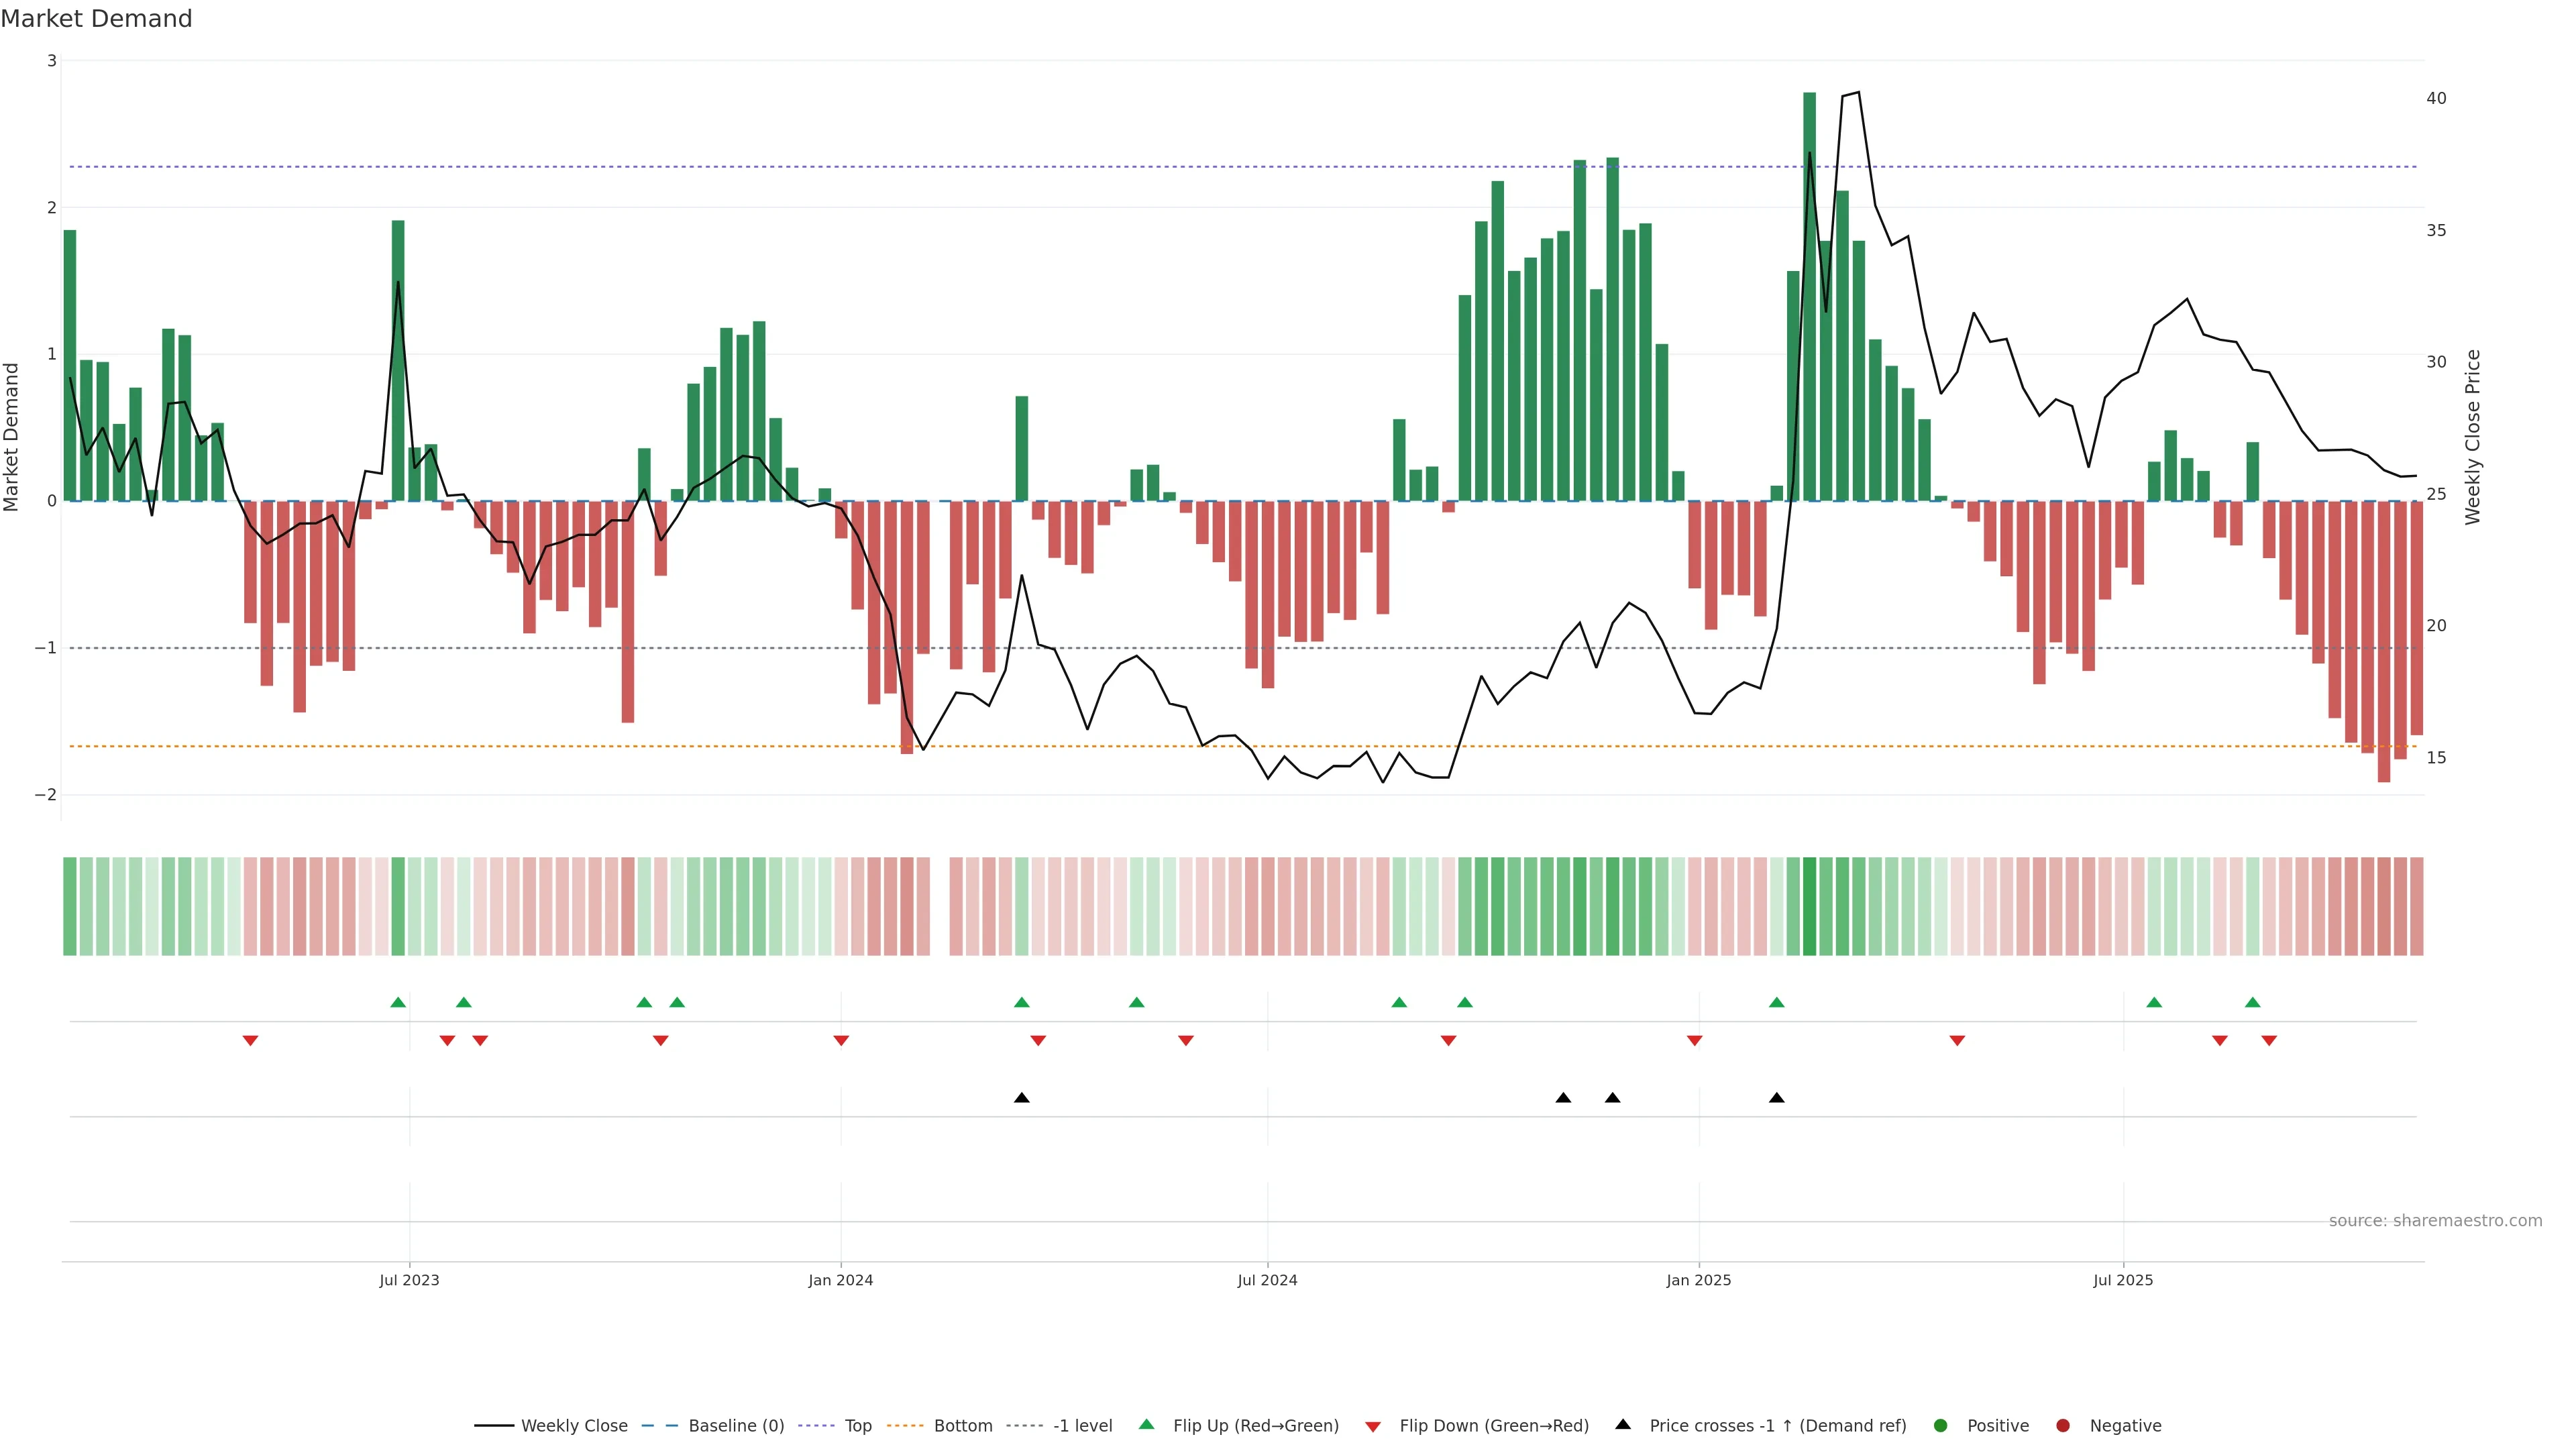Click the green Flip Up legend triangle icon

point(1147,1425)
